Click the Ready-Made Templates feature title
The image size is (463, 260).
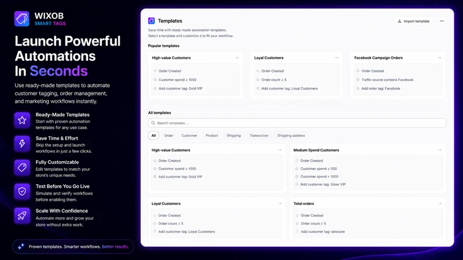[63, 114]
